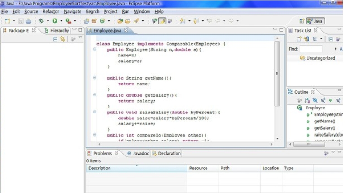Click the Open Perspective icon

coord(302,21)
